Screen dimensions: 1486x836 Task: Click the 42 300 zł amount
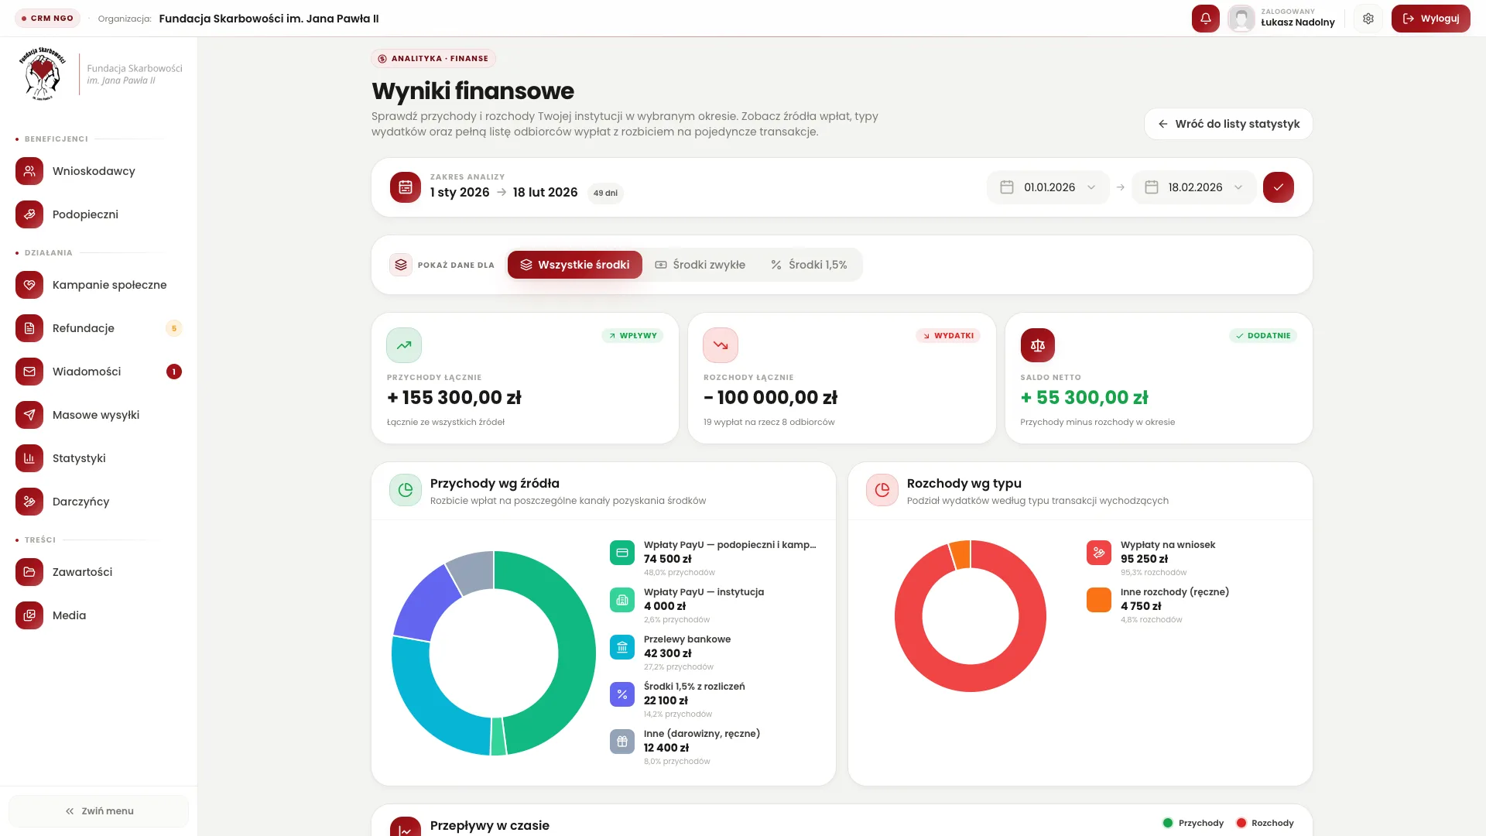pos(668,653)
